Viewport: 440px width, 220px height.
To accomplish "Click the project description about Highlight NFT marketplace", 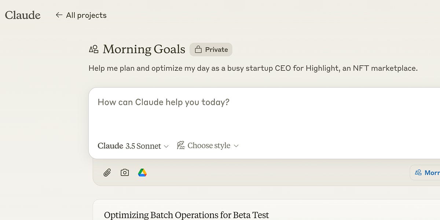I will [253, 68].
